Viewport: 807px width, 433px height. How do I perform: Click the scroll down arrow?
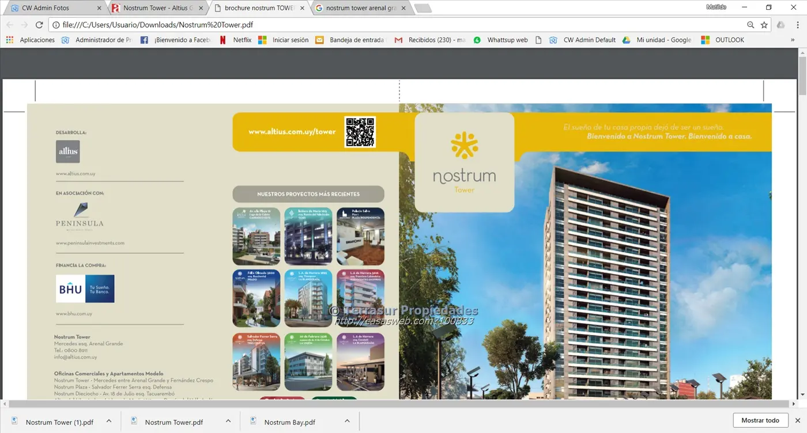point(802,395)
